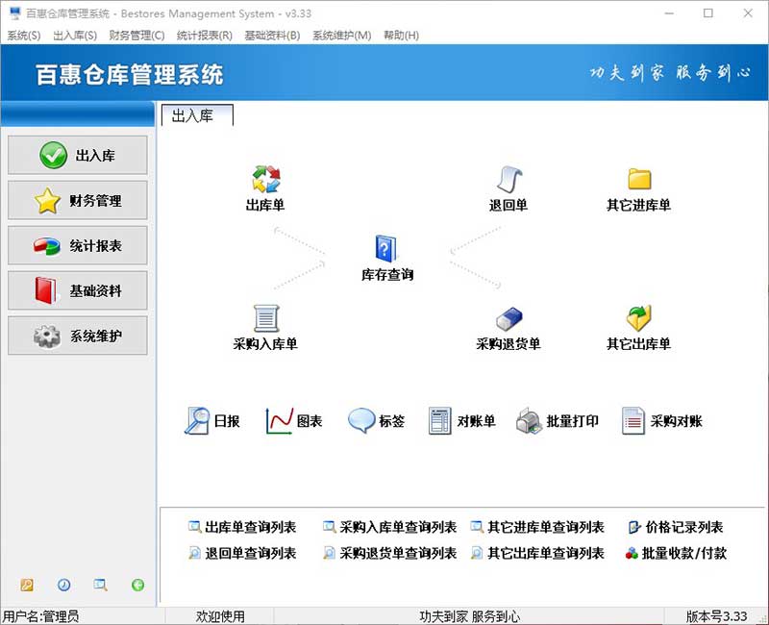769x625 pixels.
Task: Click the blue clock icon in sidebar footer
Action: click(63, 585)
